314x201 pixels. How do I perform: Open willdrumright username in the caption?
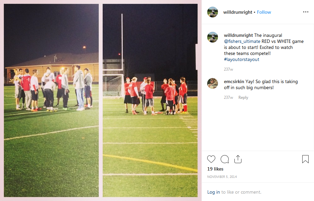[238, 36]
